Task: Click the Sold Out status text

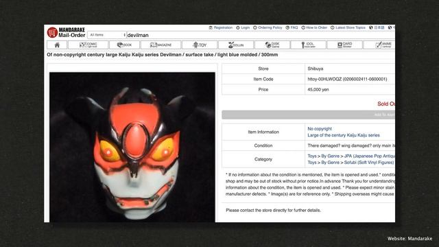Action: click(x=386, y=104)
